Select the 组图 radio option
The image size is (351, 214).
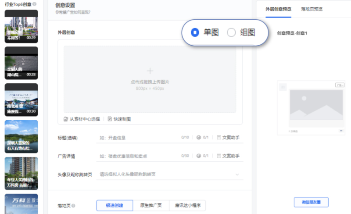[x=231, y=32]
